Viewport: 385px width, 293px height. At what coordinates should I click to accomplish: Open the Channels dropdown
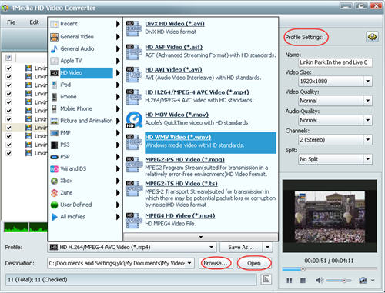(x=367, y=140)
